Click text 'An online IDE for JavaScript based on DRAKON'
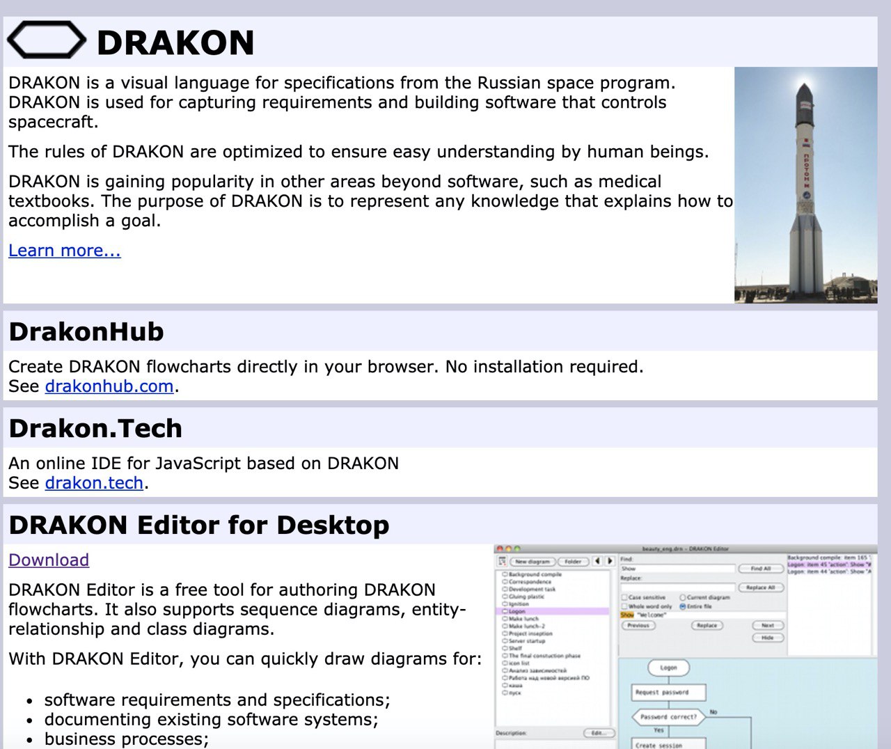This screenshot has height=749, width=891. click(x=204, y=464)
